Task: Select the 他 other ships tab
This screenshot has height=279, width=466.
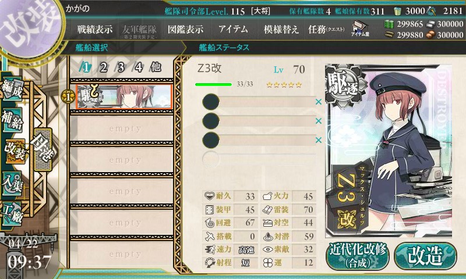Action: (156, 67)
